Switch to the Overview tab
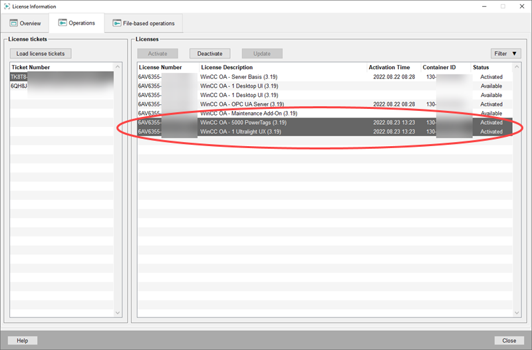Image resolution: width=532 pixels, height=350 pixels. tap(25, 23)
